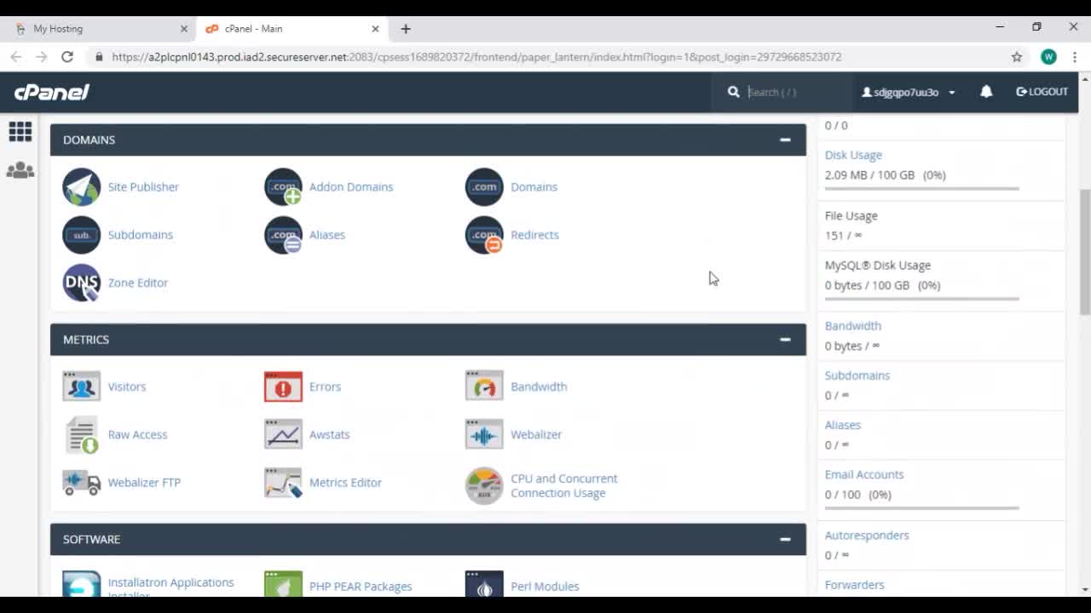Open the Domains globe icon
Screen dimensions: 1091x613
(484, 187)
